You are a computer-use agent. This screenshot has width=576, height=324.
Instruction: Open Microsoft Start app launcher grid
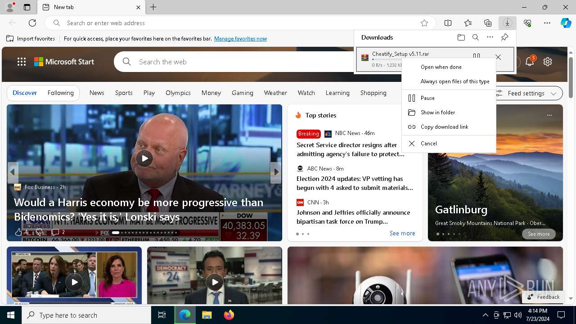(22, 62)
